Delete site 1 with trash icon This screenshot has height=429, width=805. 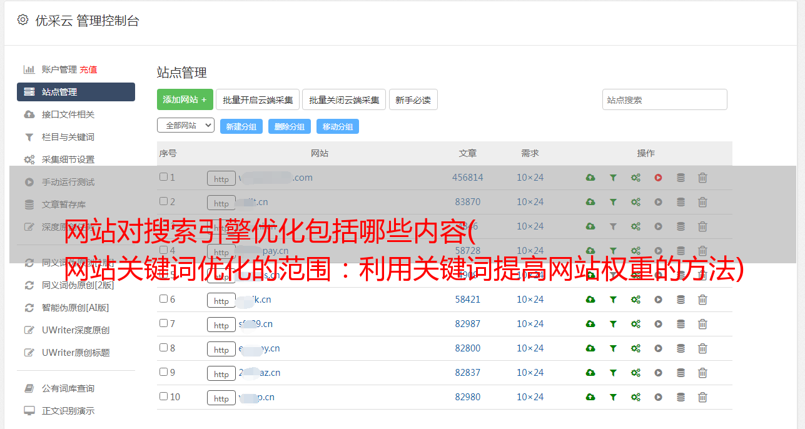(x=702, y=178)
